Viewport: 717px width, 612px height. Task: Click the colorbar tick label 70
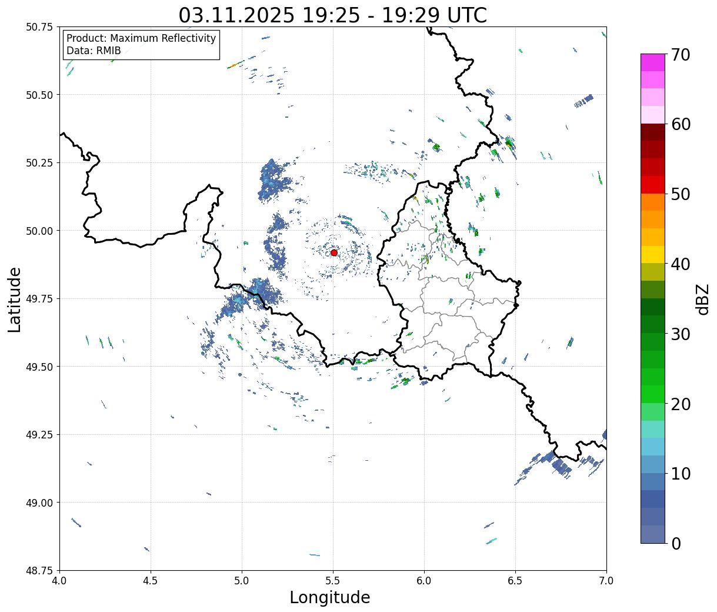coord(681,55)
